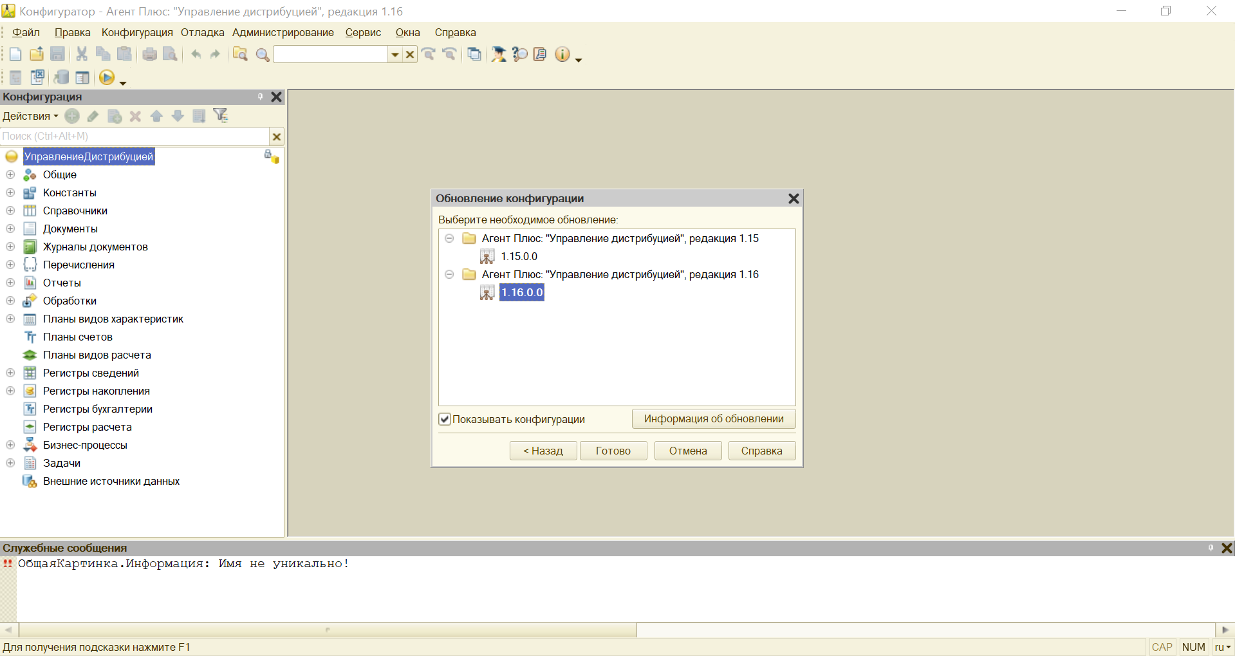Click the pin icon of Конфигурация panel
This screenshot has height=656, width=1235.
261,97
